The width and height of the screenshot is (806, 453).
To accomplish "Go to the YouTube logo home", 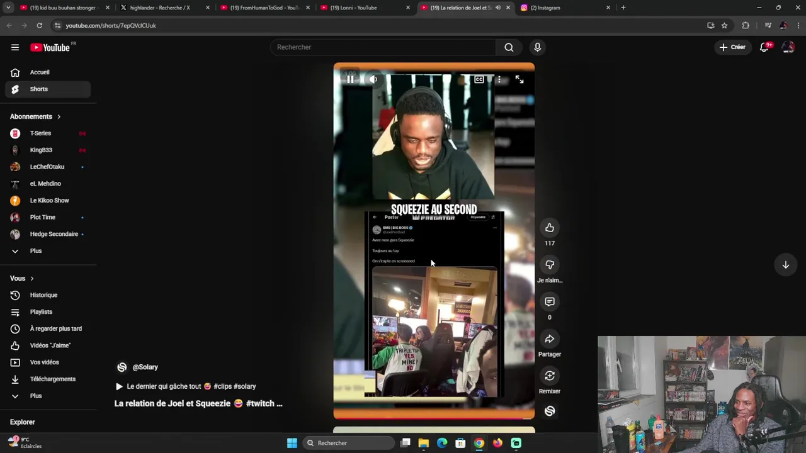I will click(x=50, y=47).
